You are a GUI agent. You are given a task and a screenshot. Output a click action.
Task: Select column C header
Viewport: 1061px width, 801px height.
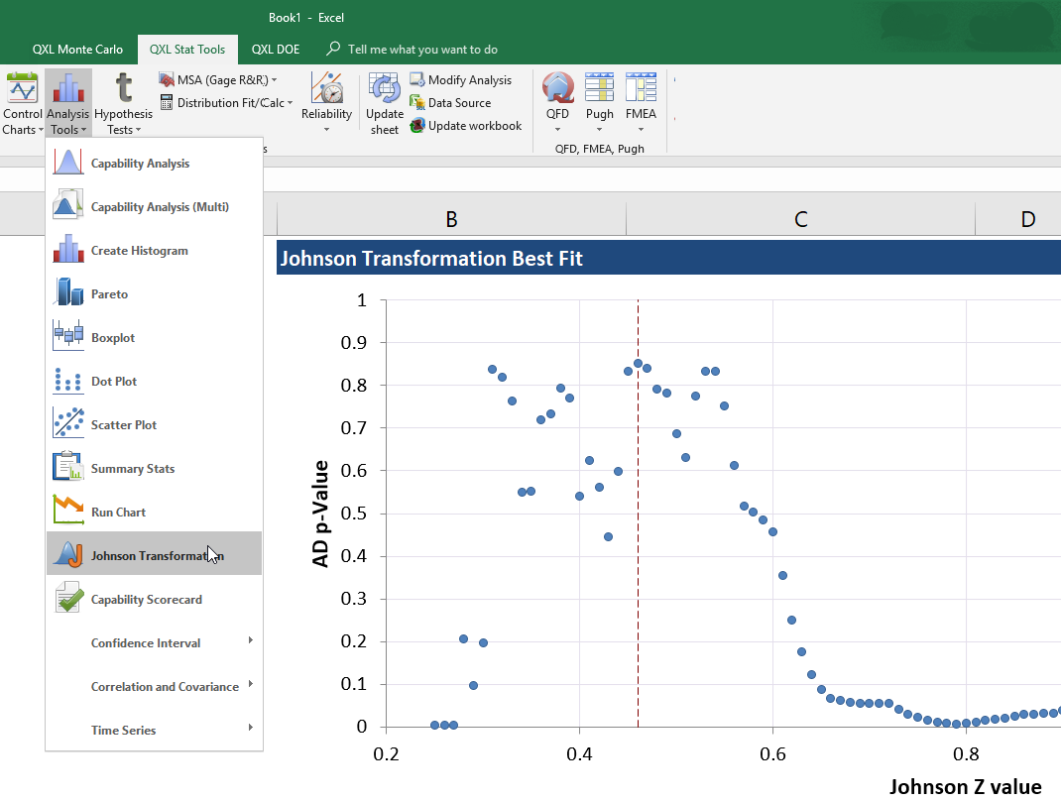pos(800,219)
